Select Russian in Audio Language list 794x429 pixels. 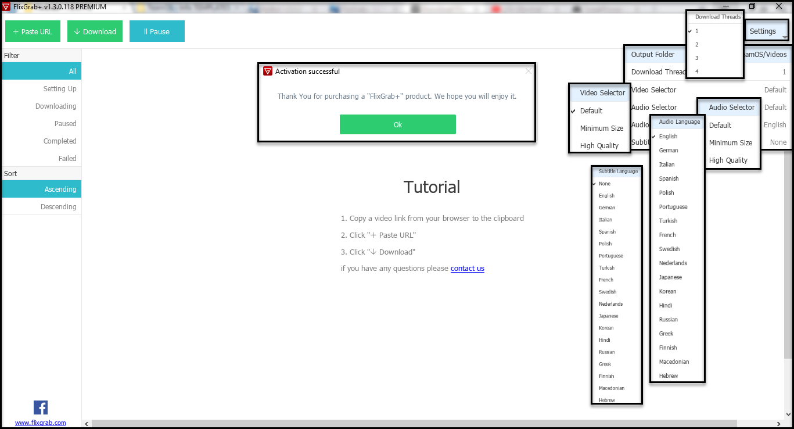click(677, 319)
